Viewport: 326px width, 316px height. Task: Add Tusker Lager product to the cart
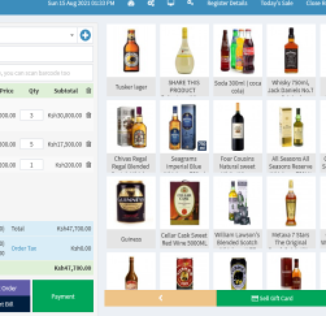(131, 60)
